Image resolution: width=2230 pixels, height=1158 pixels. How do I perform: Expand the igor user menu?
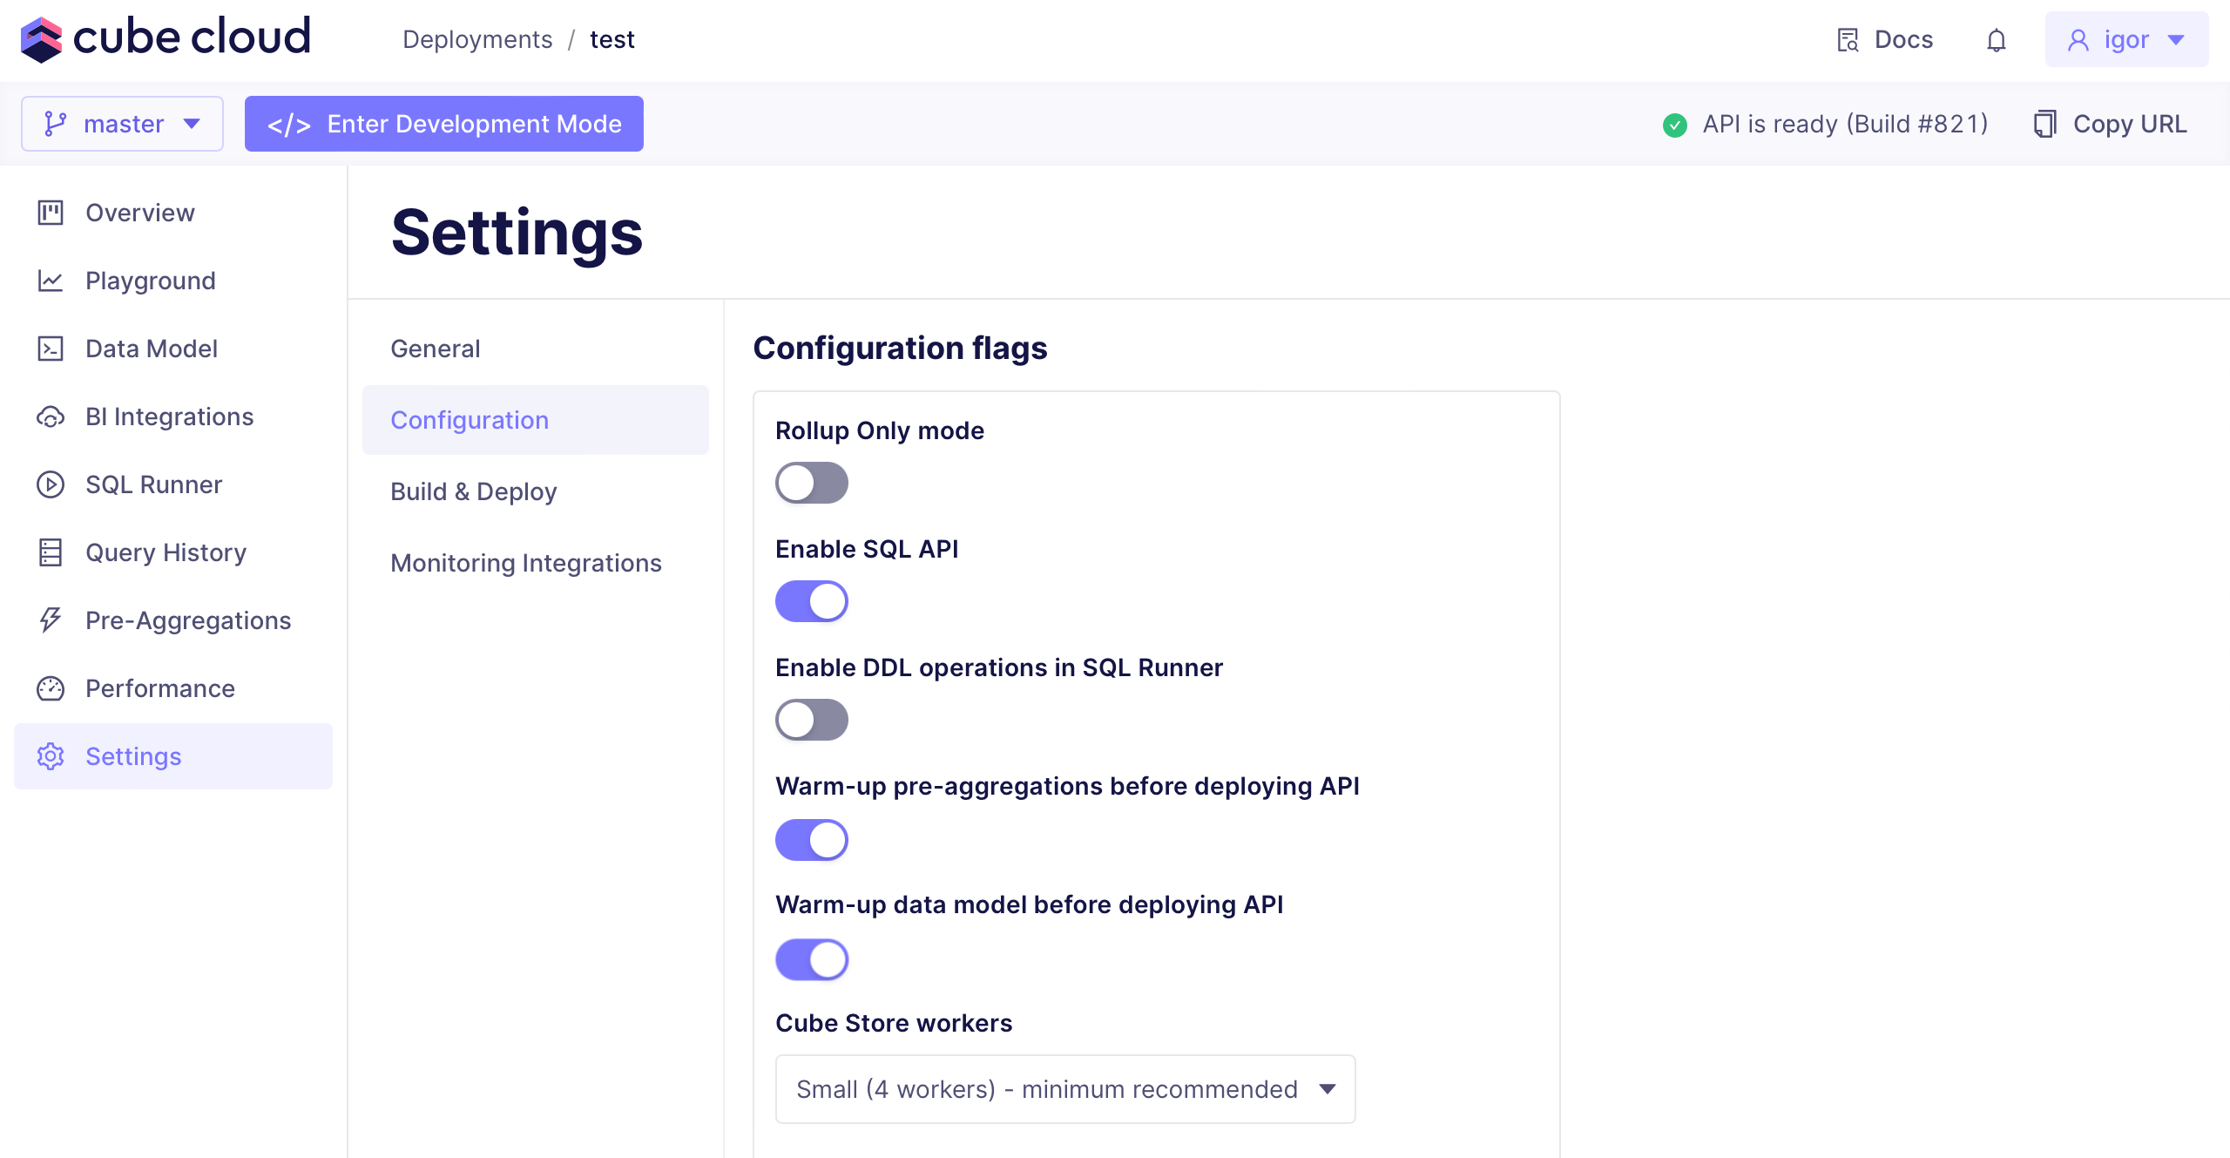point(2125,40)
